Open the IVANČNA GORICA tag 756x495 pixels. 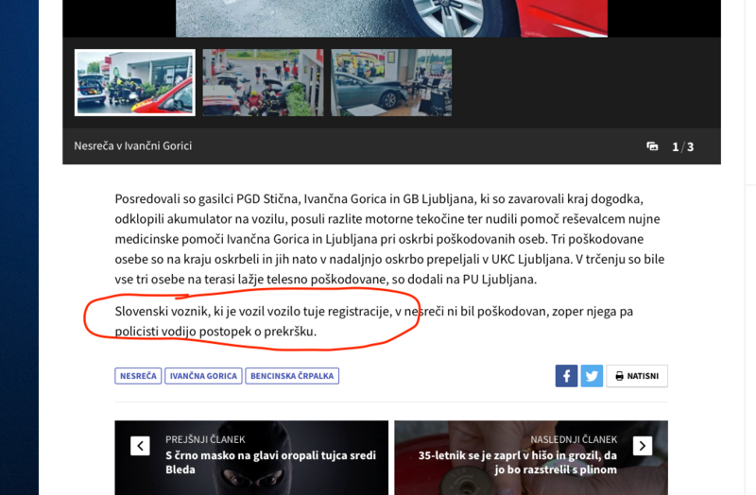pos(203,376)
